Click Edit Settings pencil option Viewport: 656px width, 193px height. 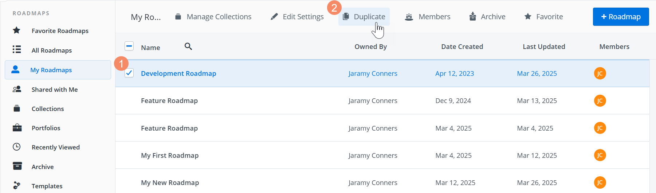(x=297, y=17)
